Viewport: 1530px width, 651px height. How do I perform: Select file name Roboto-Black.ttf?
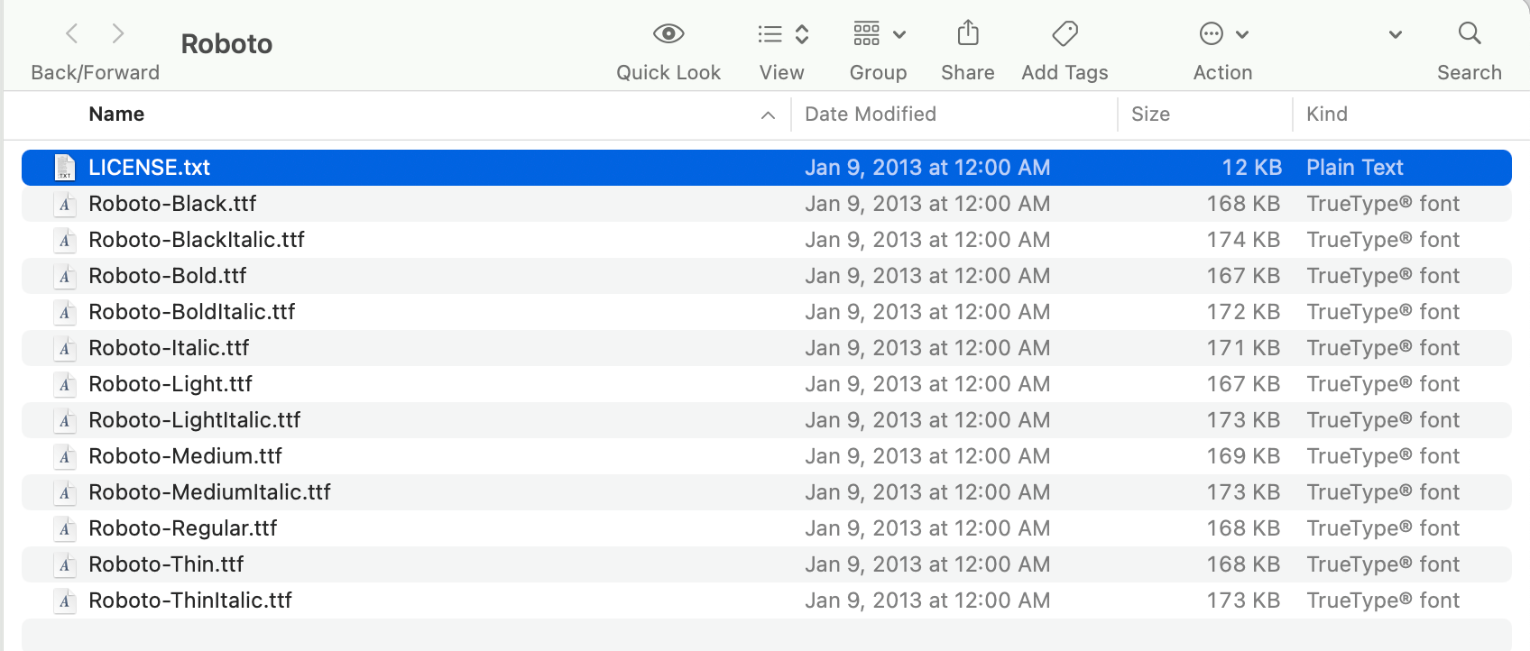[172, 204]
